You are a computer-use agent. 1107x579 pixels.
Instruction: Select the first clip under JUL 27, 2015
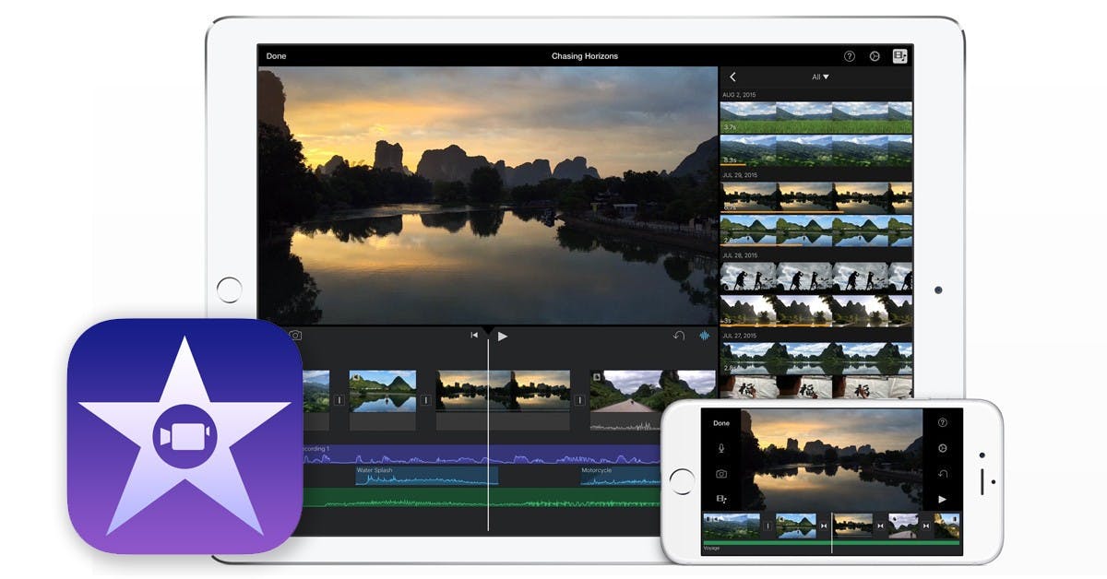(x=816, y=357)
